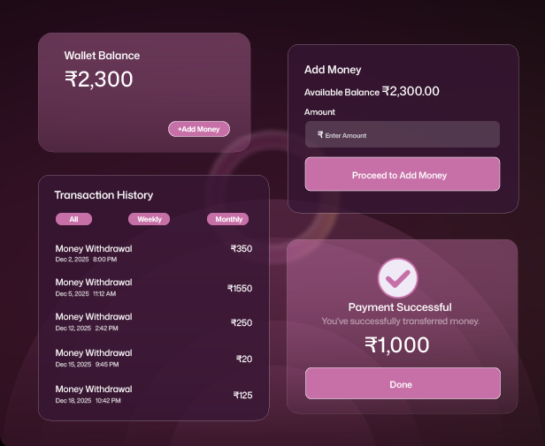
Task: Click the payment success checkmark icon
Action: (397, 277)
